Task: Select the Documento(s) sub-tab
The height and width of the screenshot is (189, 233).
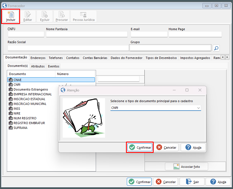Action: coord(18,66)
